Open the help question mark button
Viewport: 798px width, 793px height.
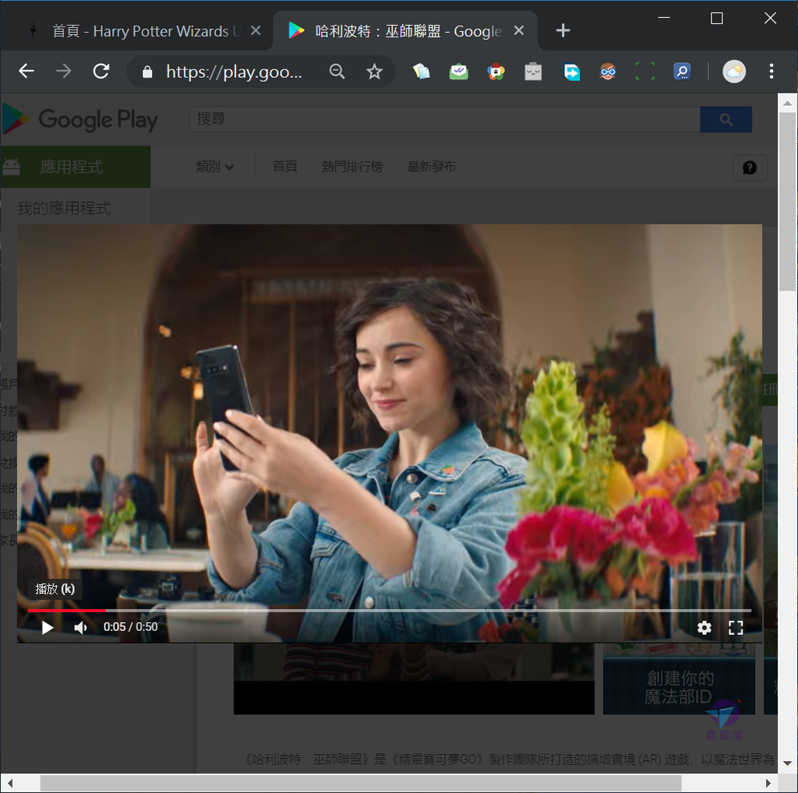coord(749,167)
